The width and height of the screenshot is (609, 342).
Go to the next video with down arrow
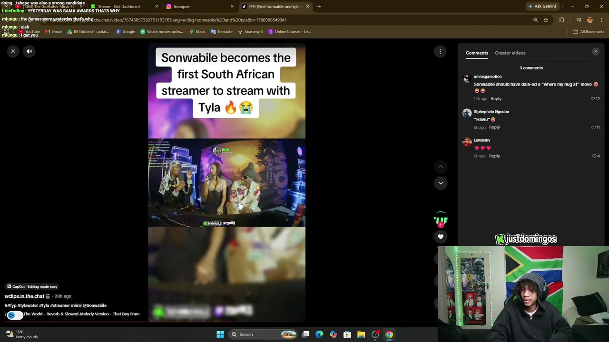coord(441,183)
